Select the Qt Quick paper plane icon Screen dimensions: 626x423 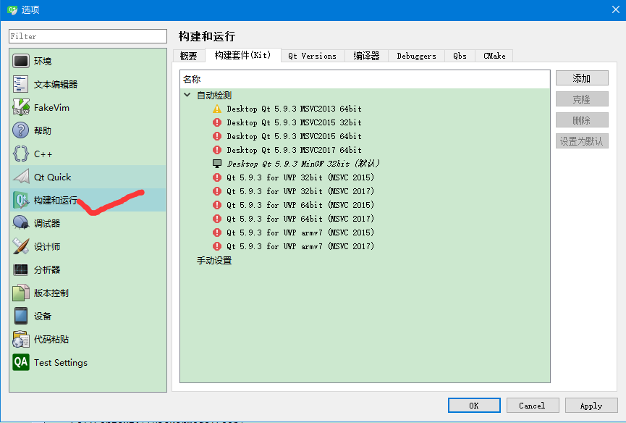point(21,177)
